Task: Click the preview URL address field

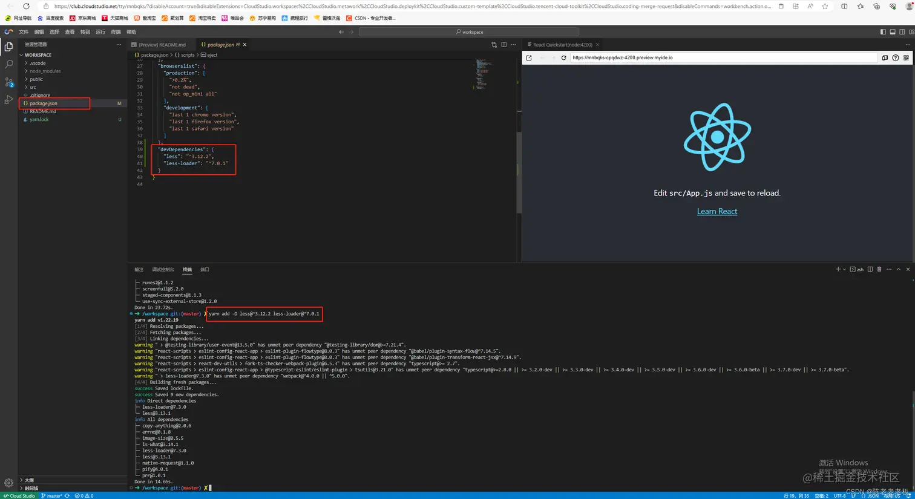Action: (723, 57)
